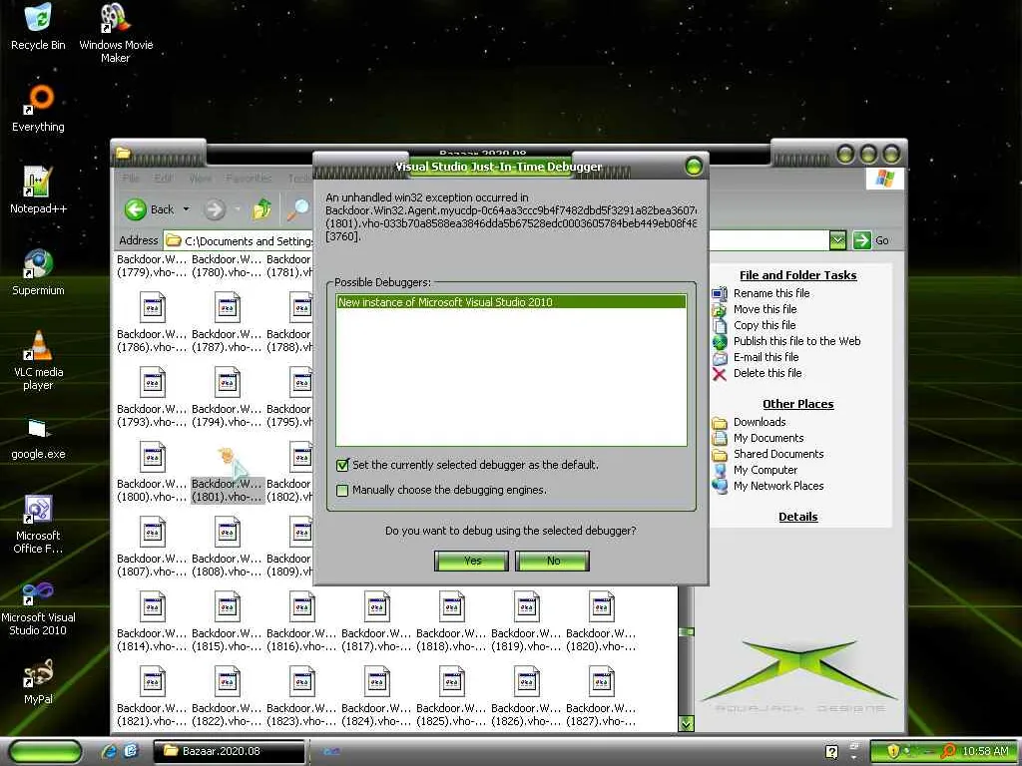This screenshot has width=1022, height=766.
Task: Select file label Backdoor.W... (1779)
Action: [x=152, y=265]
